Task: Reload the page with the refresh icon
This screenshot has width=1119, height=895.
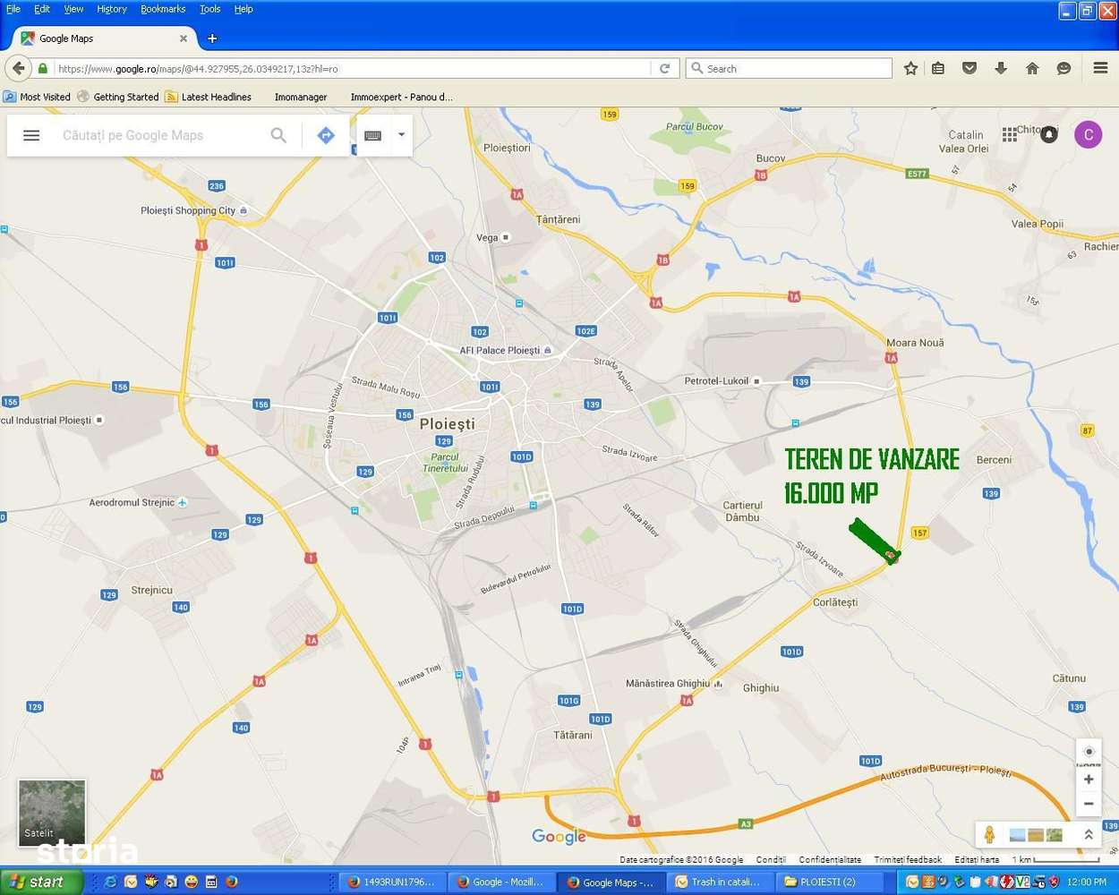Action: [x=665, y=68]
